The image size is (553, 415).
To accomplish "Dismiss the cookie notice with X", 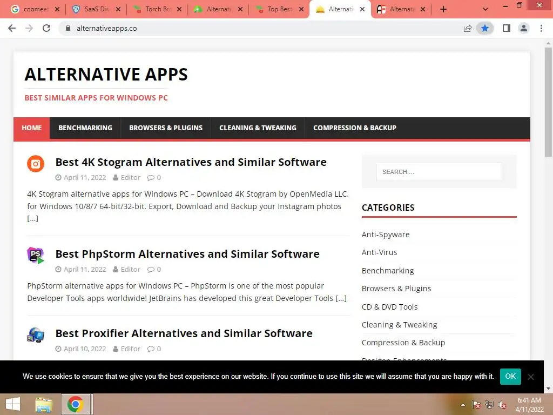I will 530,377.
